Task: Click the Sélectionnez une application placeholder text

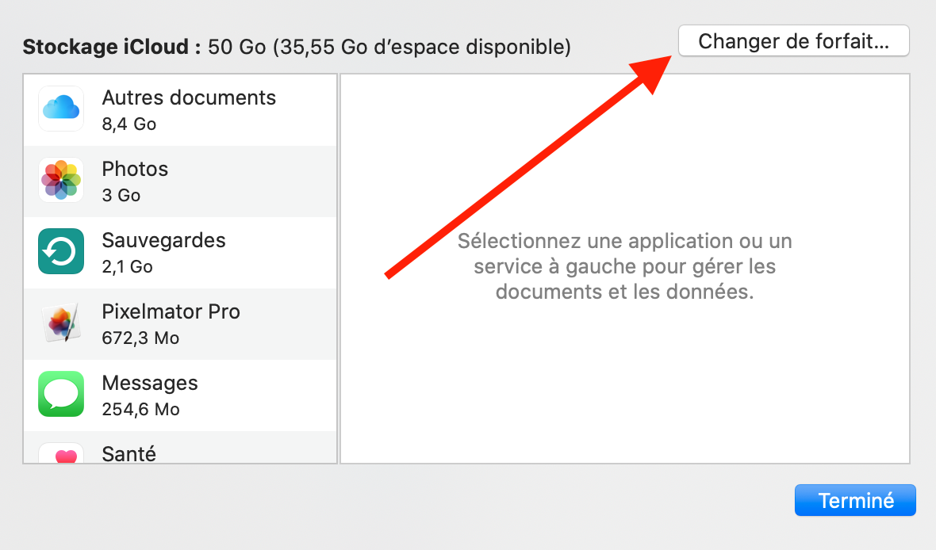Action: coord(624,265)
